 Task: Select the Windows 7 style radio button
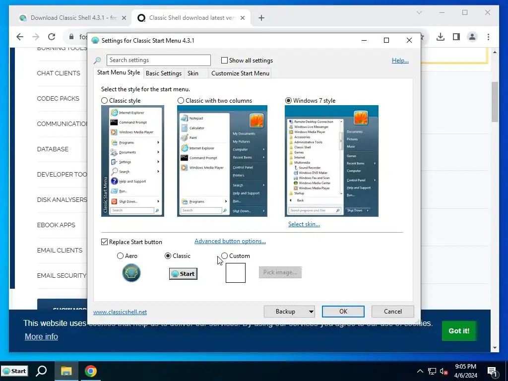pos(288,100)
